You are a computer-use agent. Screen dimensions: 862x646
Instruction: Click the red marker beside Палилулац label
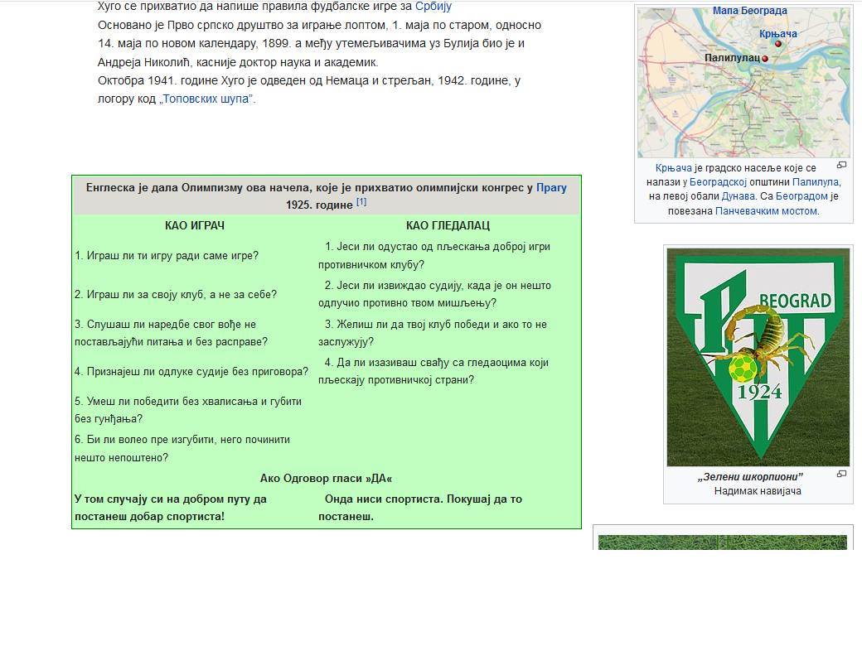pos(765,59)
